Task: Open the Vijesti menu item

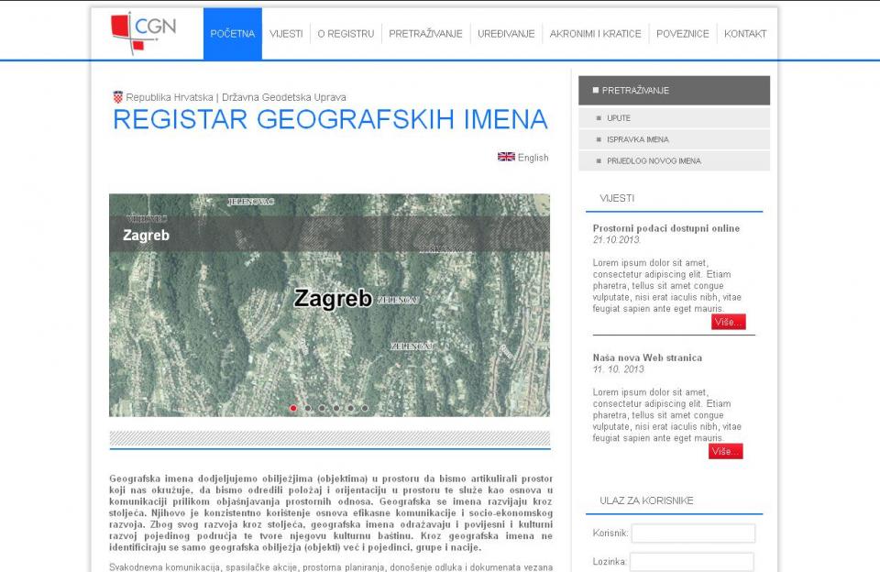Action: (286, 34)
